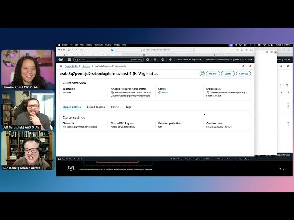Open CloudShell from the top navigation icon
The image size is (294, 220).
pos(147,60)
